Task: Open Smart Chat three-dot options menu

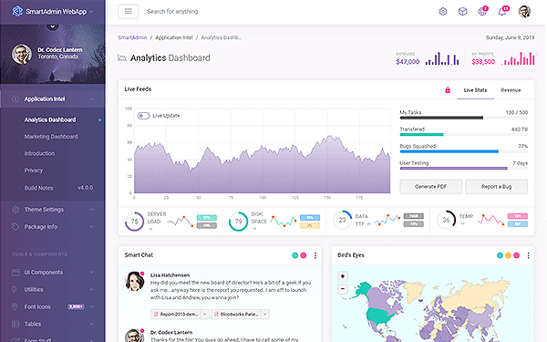Action: coord(315,255)
